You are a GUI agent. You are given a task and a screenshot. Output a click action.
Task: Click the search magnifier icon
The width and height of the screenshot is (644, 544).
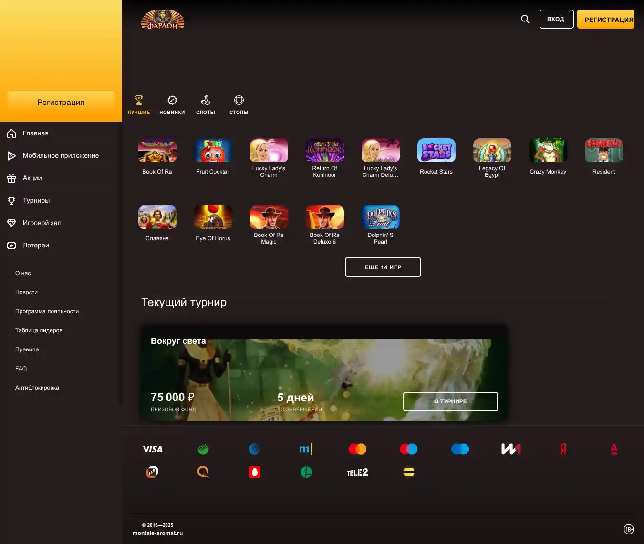click(525, 19)
